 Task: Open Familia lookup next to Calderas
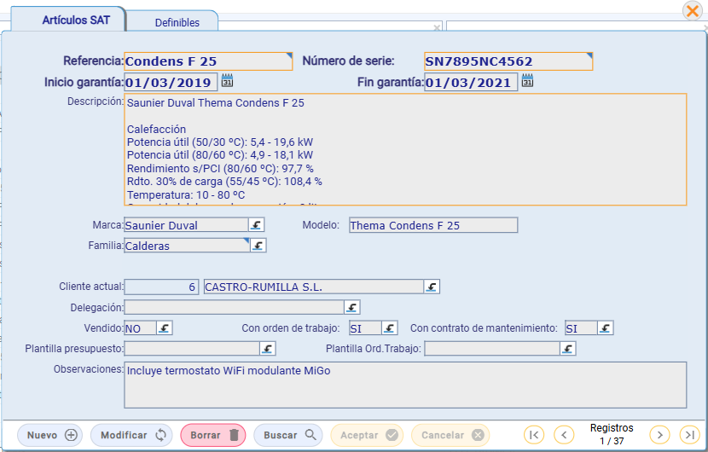(258, 246)
